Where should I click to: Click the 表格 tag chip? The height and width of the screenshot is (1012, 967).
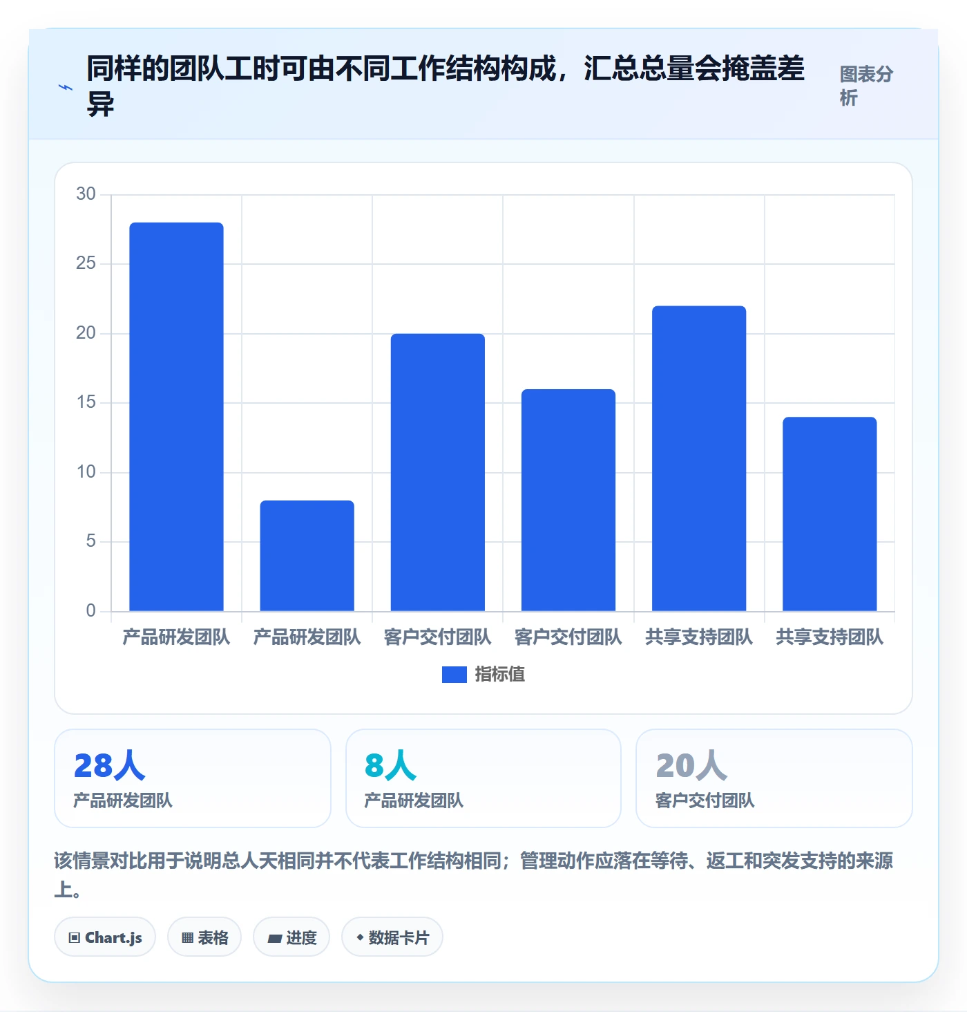[x=204, y=937]
